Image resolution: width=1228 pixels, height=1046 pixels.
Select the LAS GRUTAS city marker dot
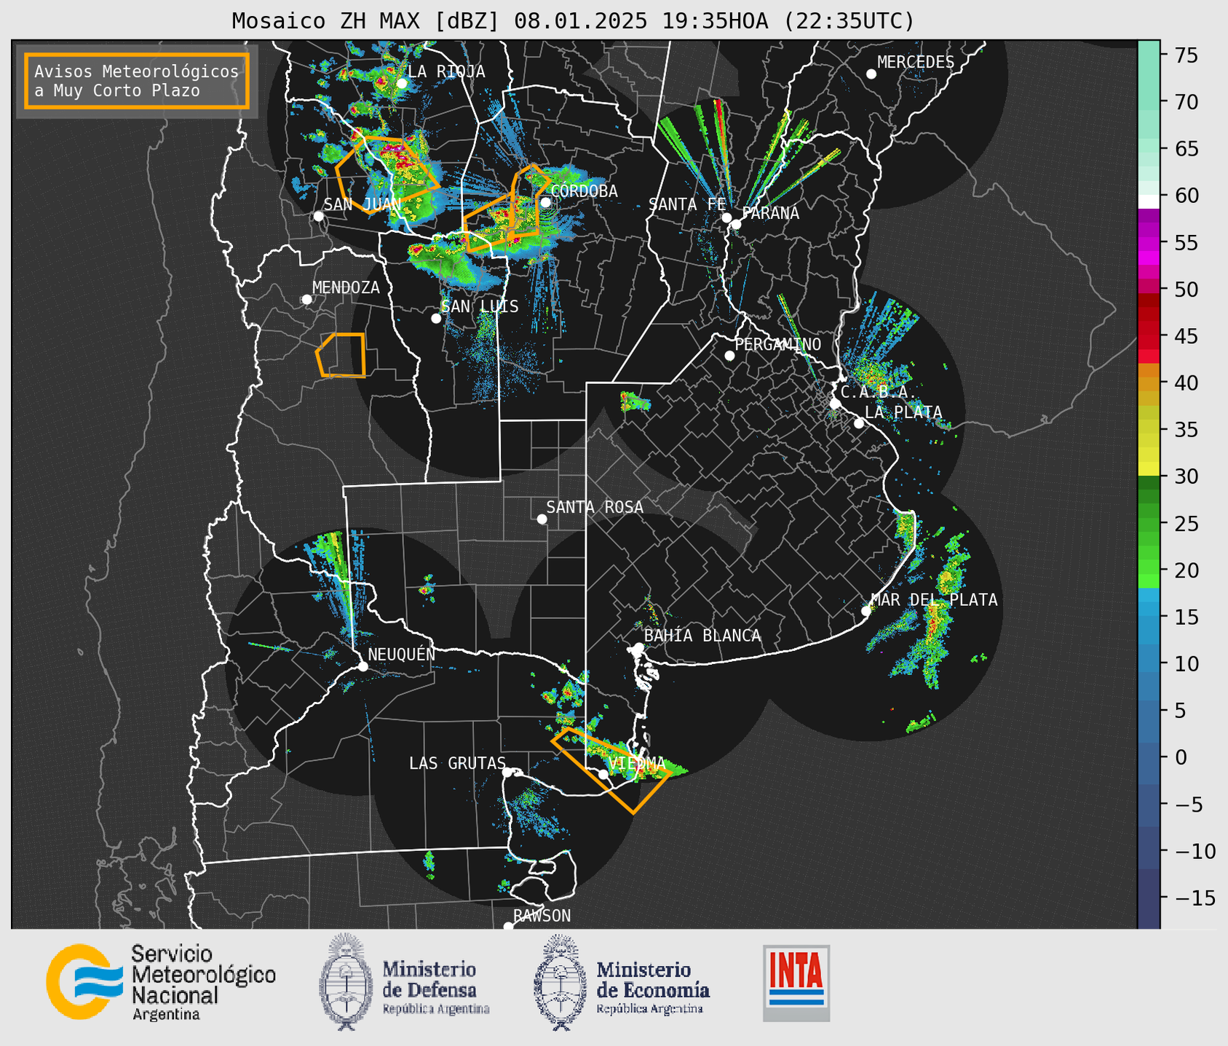(507, 772)
